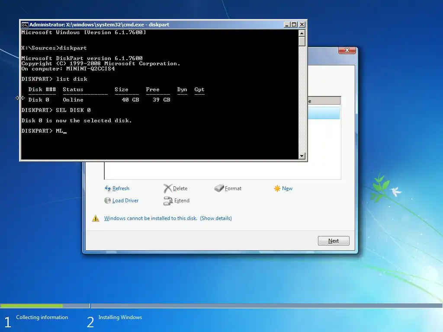Click the 'SEL DISK 0' command text
The image size is (443, 332).
coord(73,110)
